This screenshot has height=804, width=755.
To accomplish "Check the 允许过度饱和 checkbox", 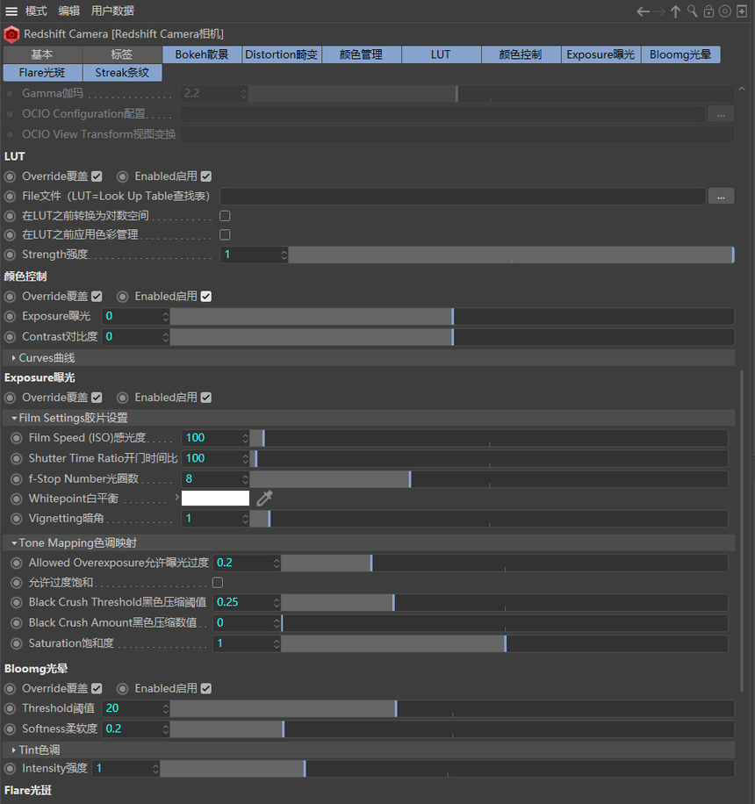I will point(218,583).
